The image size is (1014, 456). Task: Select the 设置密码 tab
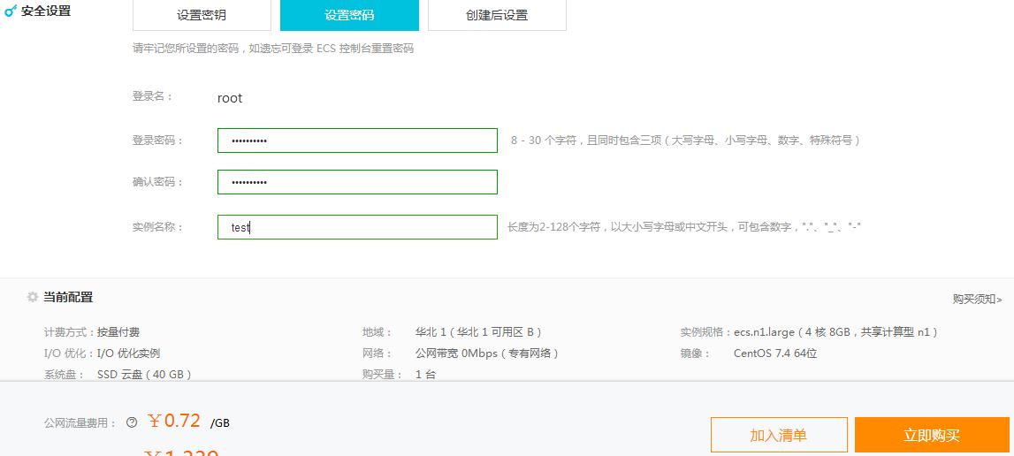pyautogui.click(x=349, y=15)
